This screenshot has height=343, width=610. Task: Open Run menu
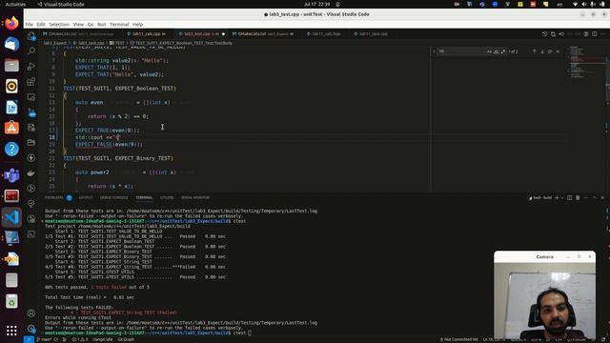click(x=102, y=25)
